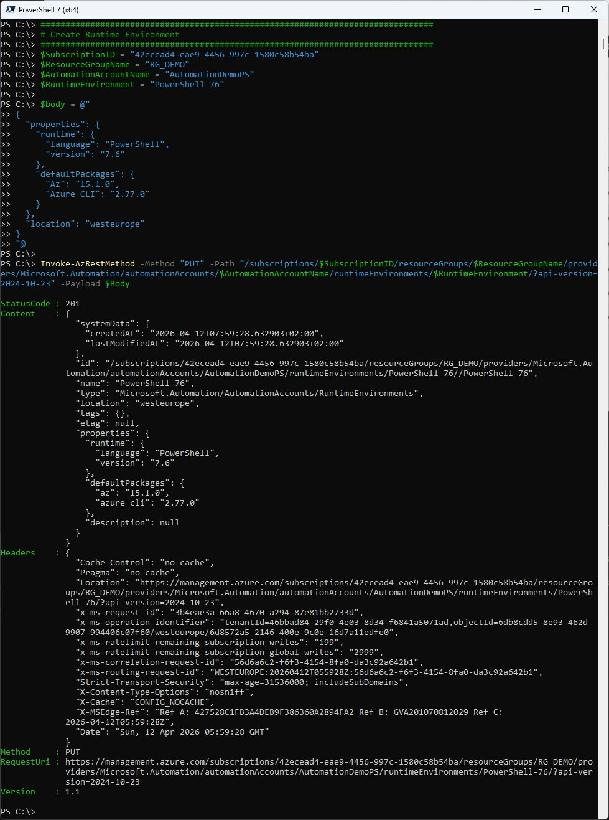Click the Invoke-AzRestMethod command text
Image resolution: width=609 pixels, height=820 pixels.
[x=88, y=264]
